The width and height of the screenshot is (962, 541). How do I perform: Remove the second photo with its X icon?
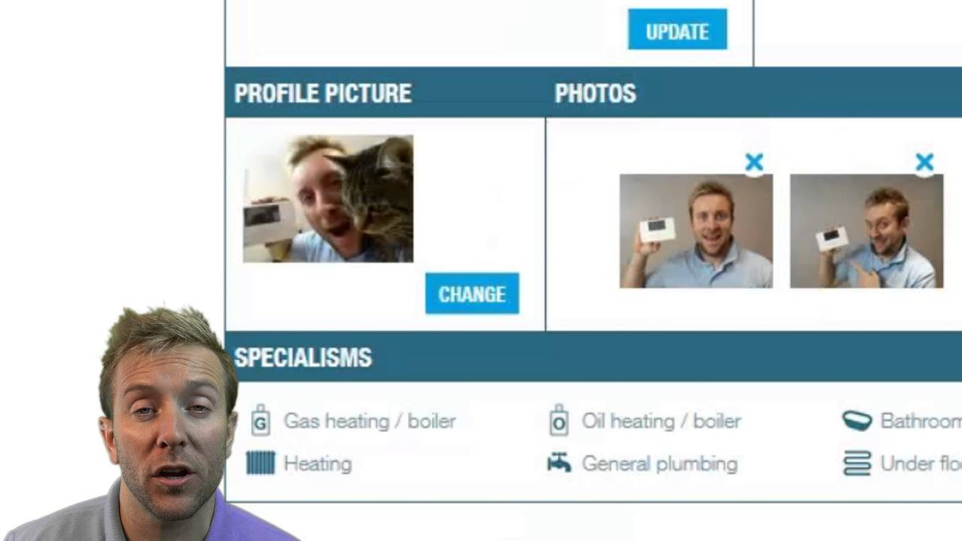924,162
